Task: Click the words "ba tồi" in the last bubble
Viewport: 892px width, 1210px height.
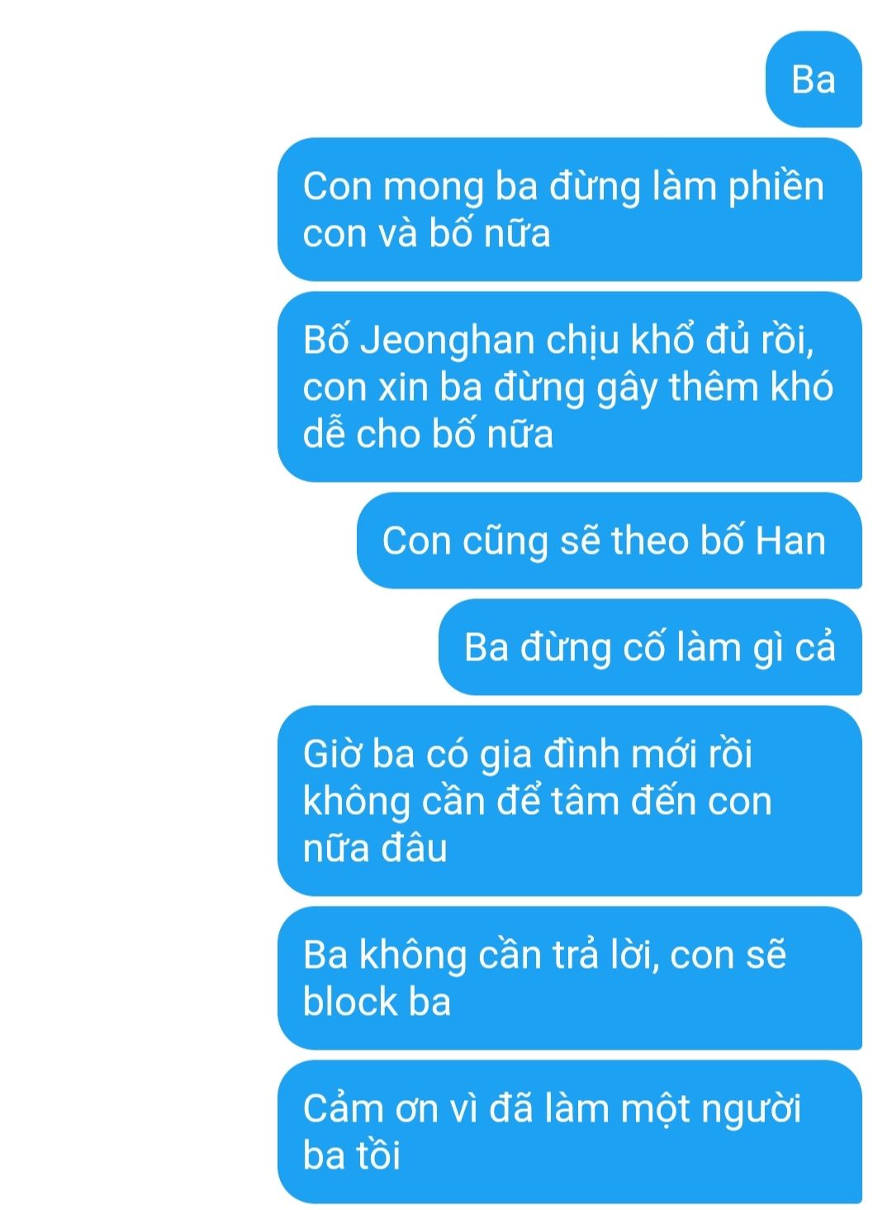Action: tap(351, 1155)
